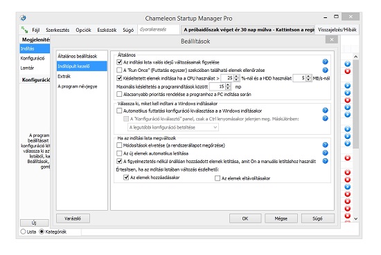This screenshot has height=255, width=381.
Task: Click the Chameleon app icon in title bar
Action: coord(23,18)
